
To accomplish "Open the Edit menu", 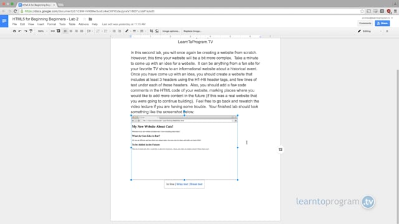I will [x=22, y=24].
